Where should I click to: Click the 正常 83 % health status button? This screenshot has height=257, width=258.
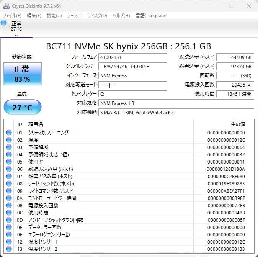[23, 74]
